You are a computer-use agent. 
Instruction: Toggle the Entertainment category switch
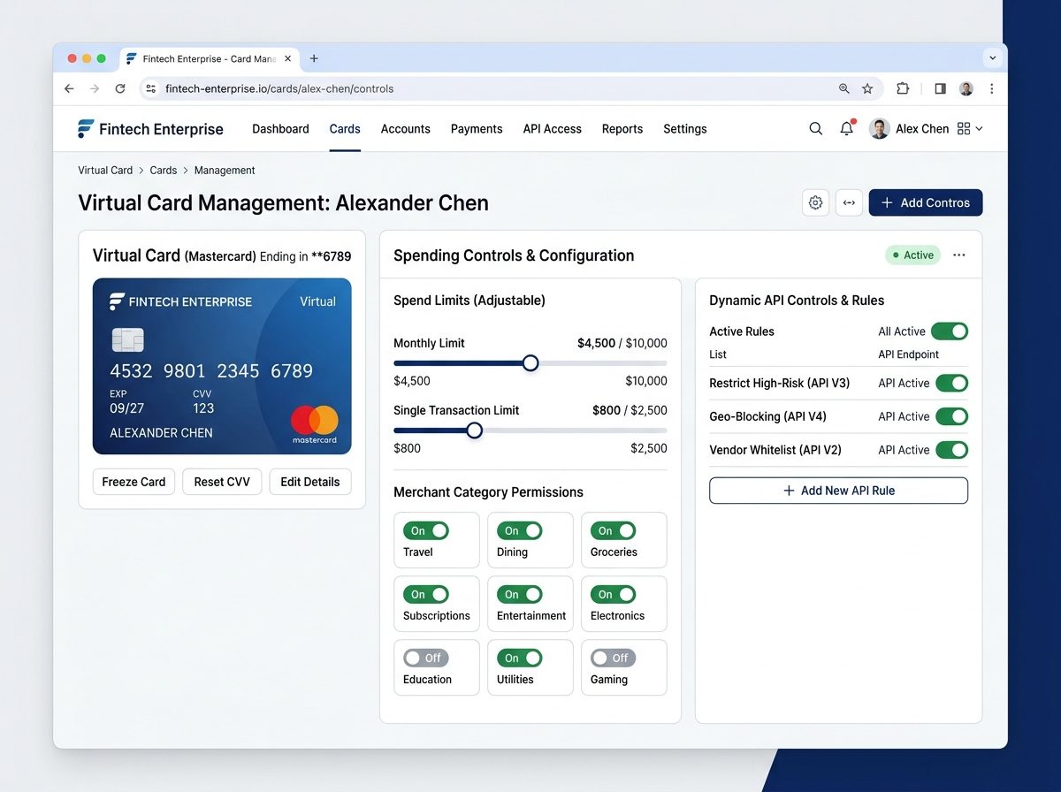(520, 595)
